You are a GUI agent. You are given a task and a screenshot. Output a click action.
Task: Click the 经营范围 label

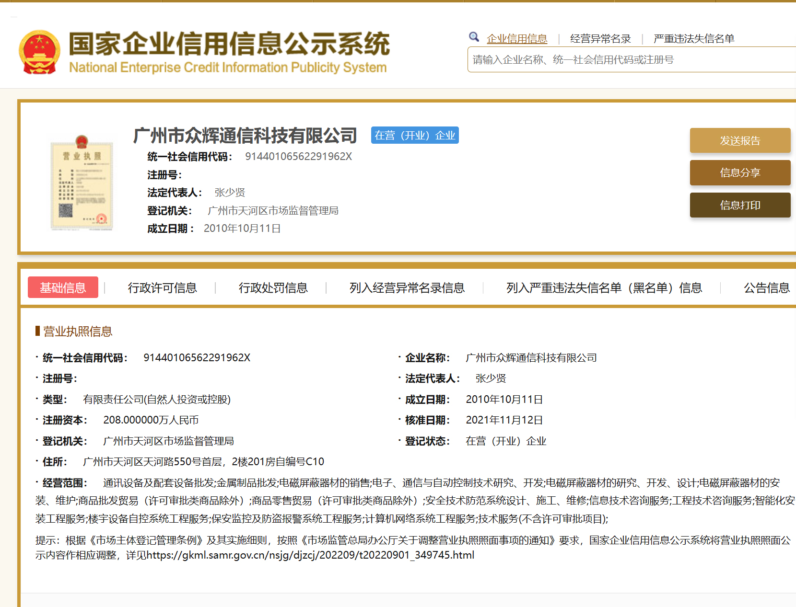(65, 483)
